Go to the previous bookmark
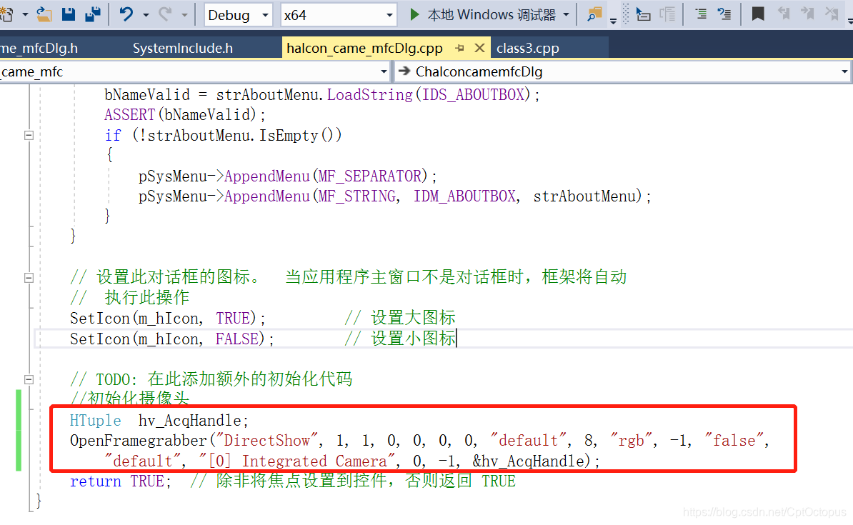The height and width of the screenshot is (525, 853). (x=784, y=14)
